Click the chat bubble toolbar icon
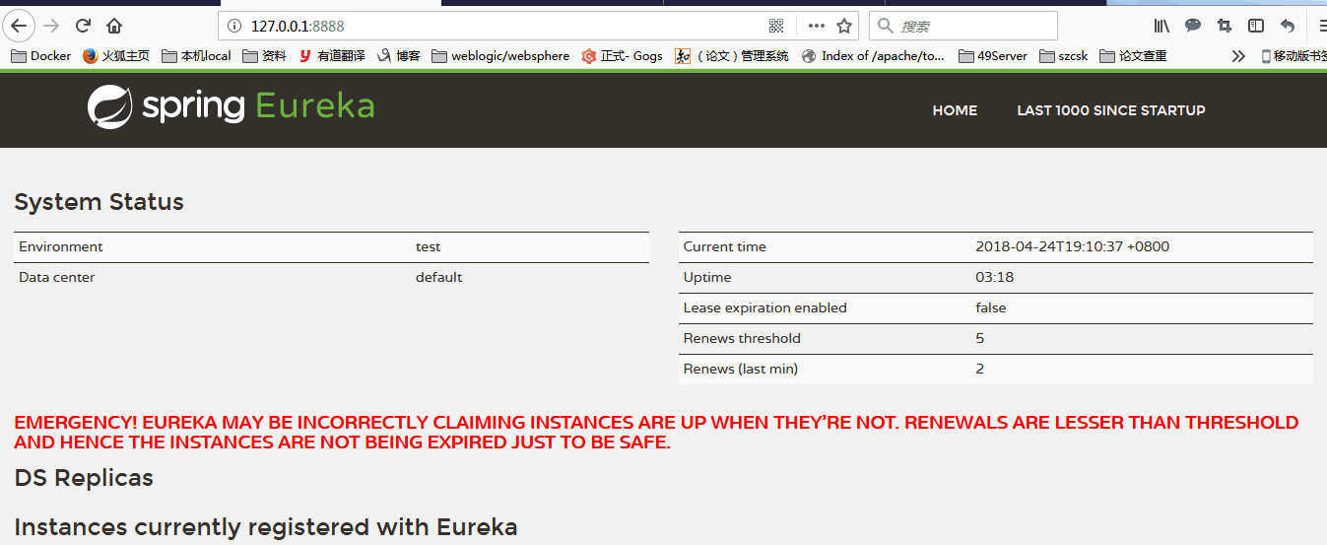 (1193, 26)
